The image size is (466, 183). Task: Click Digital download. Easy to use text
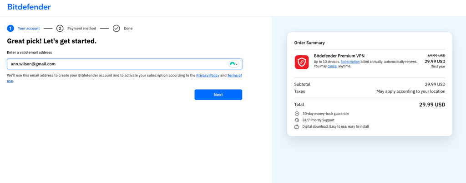pyautogui.click(x=335, y=126)
